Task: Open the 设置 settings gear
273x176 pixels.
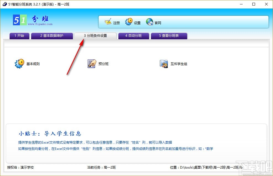Action: pyautogui.click(x=133, y=22)
